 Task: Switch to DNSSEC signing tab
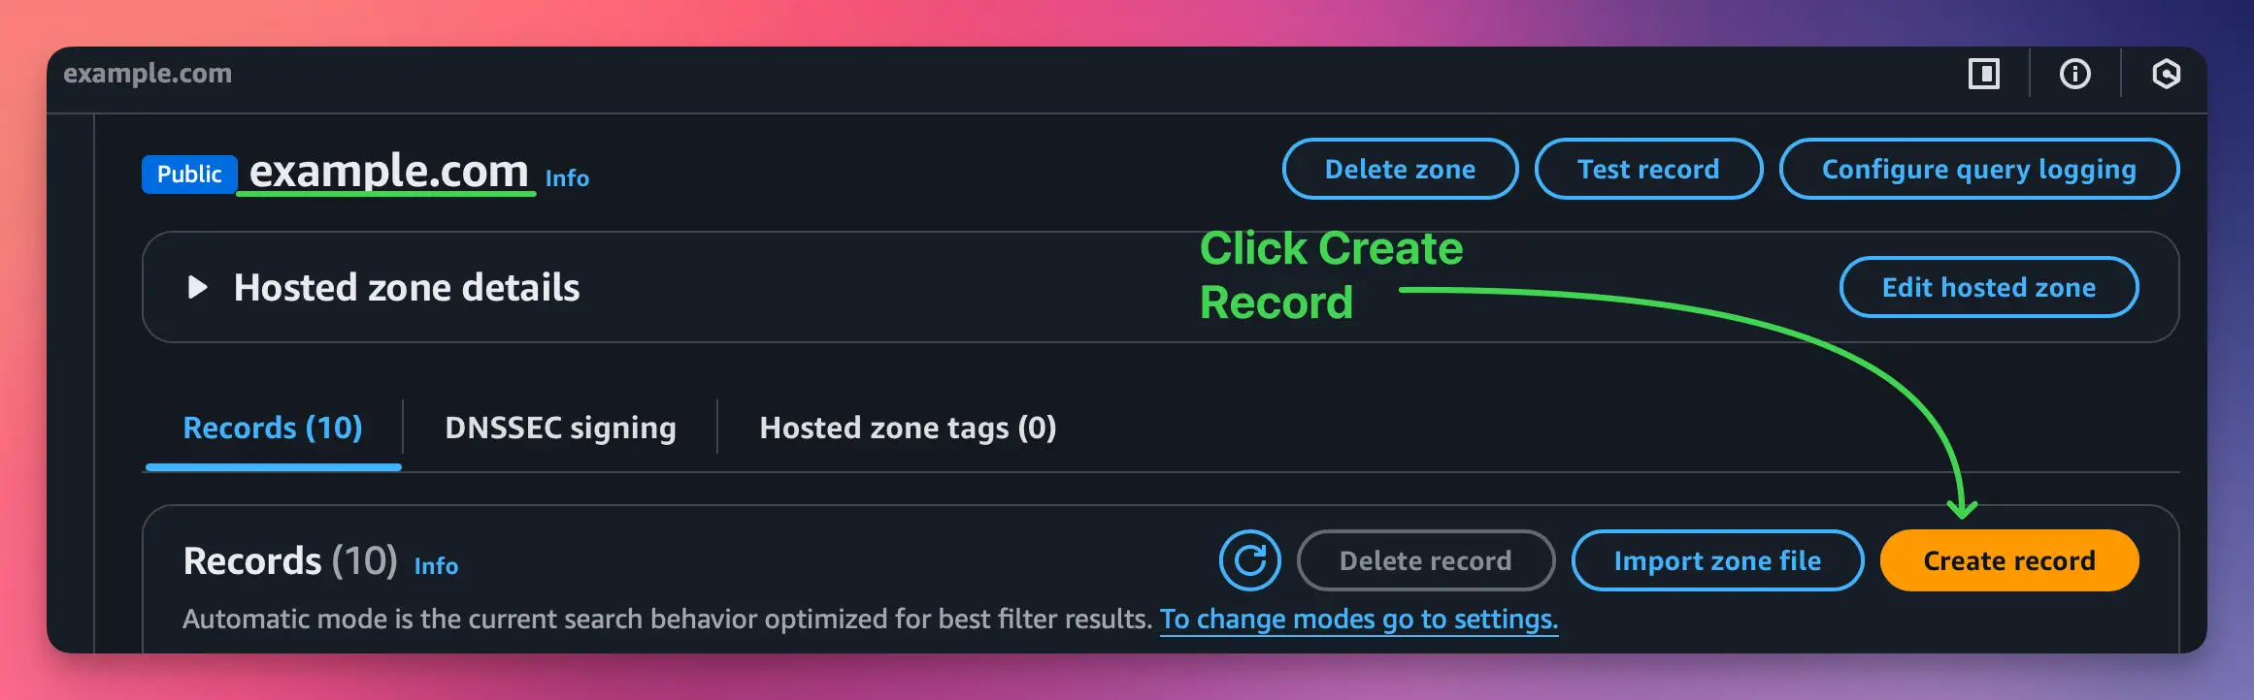coord(560,428)
